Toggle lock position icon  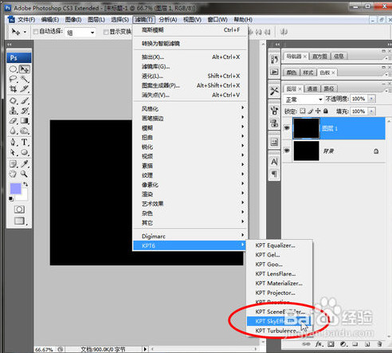[x=318, y=111]
